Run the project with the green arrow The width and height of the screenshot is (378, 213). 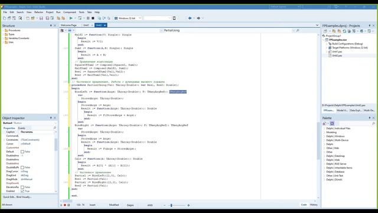[x=71, y=18]
